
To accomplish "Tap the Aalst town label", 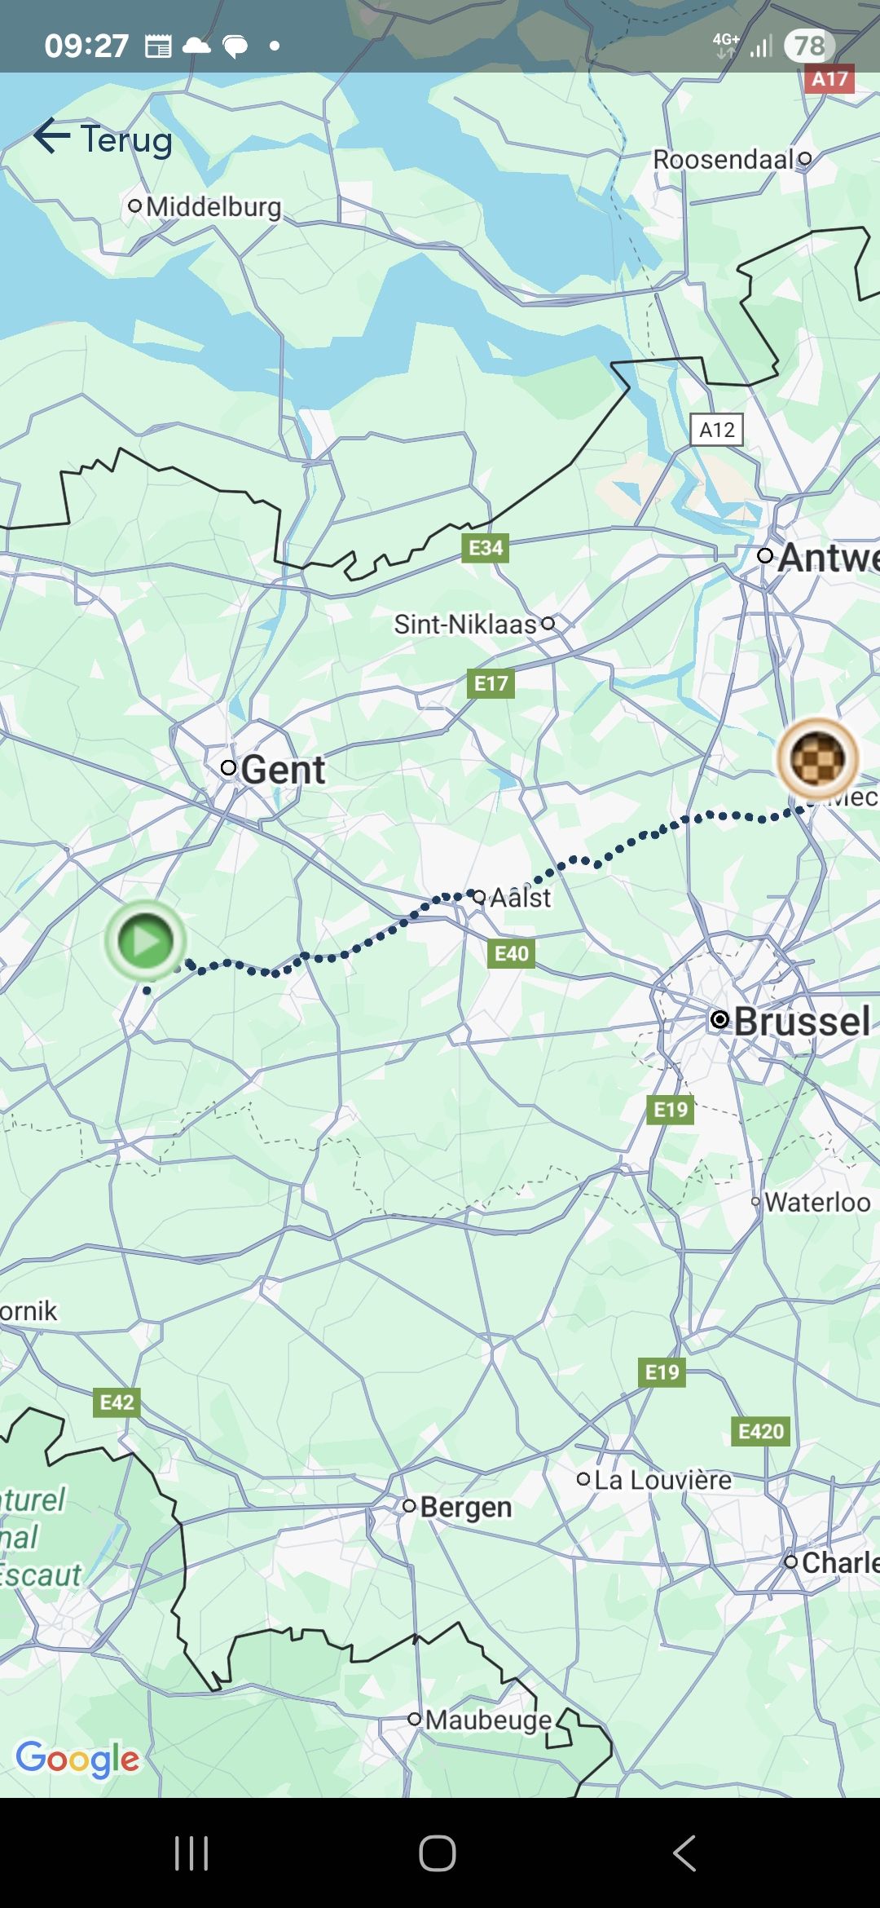I will [x=521, y=898].
